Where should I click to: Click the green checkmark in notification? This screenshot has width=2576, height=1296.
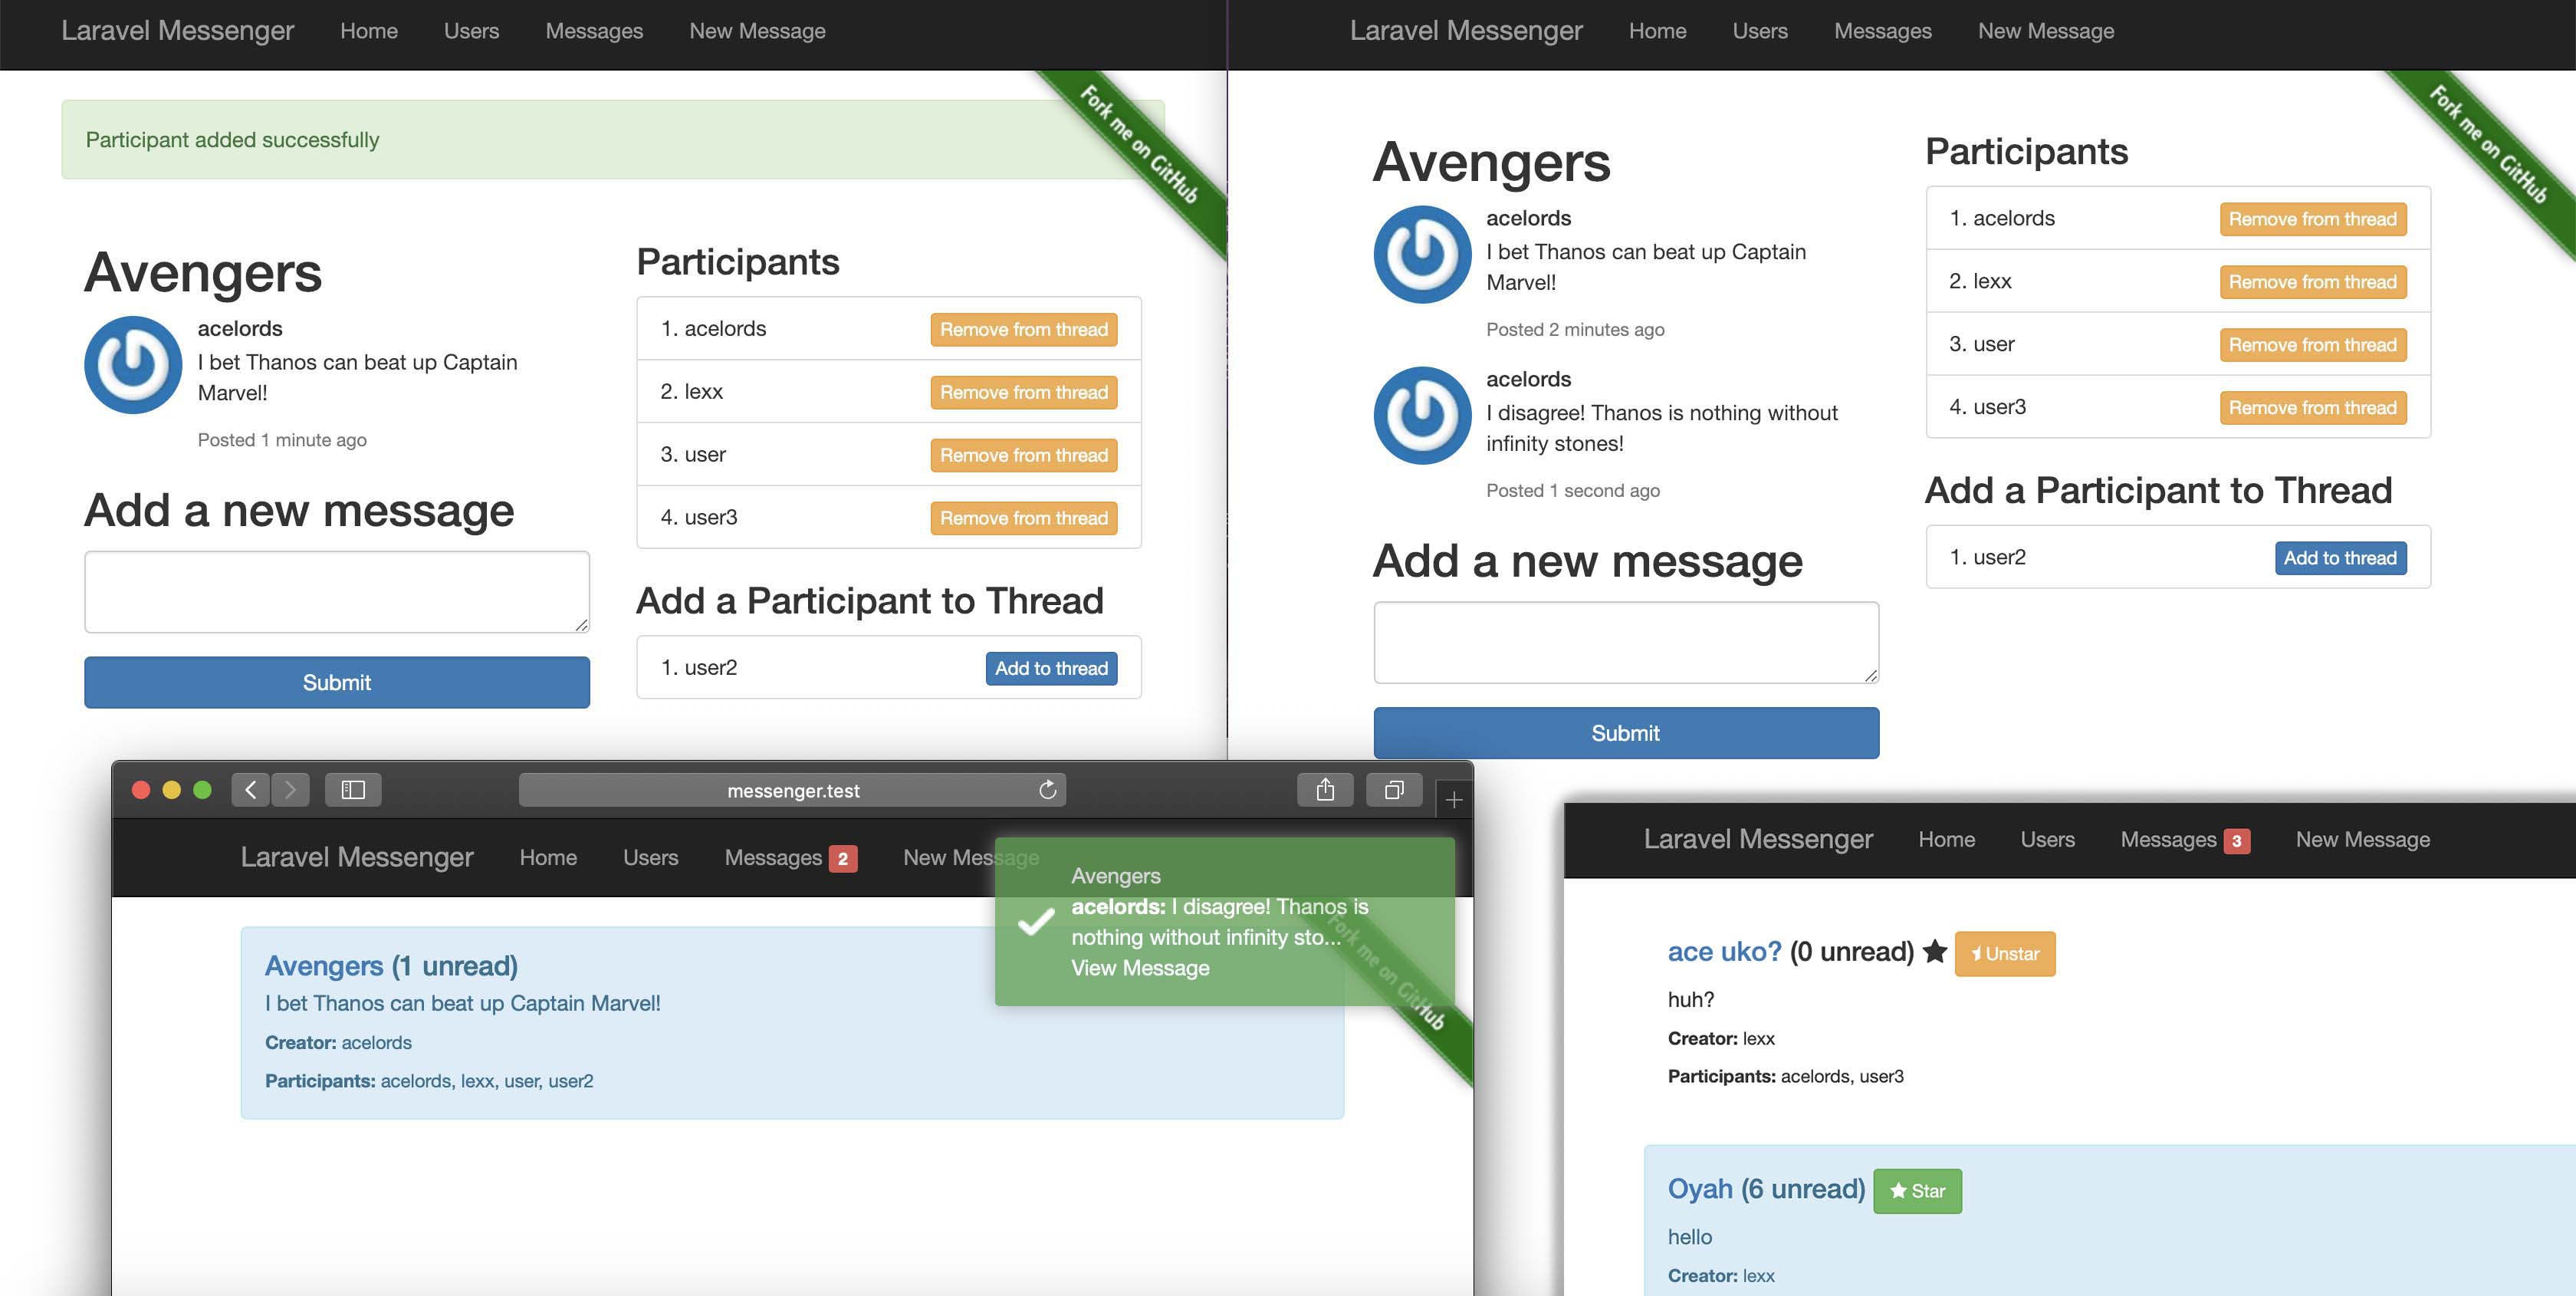point(1036,921)
